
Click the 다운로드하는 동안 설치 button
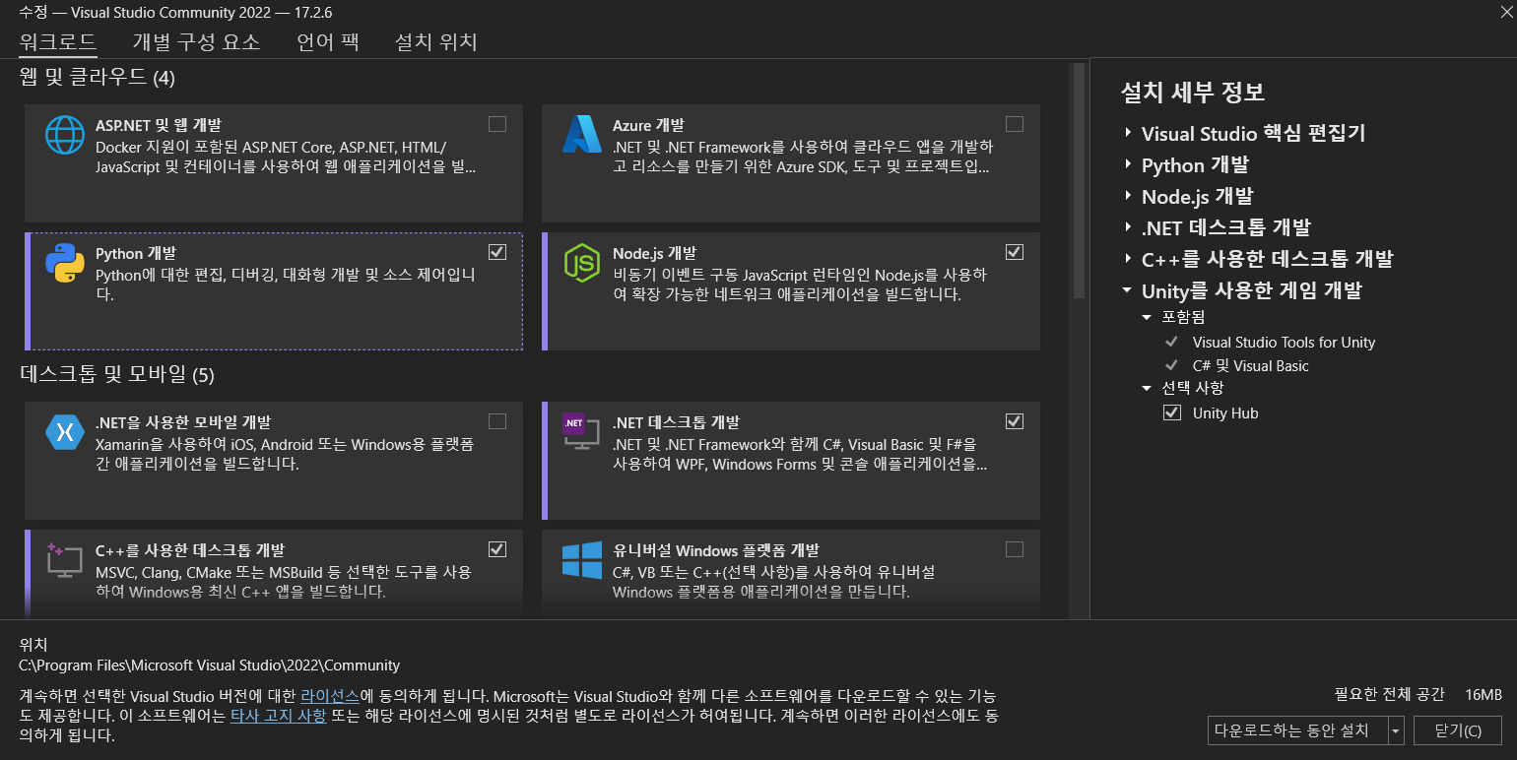[1297, 730]
